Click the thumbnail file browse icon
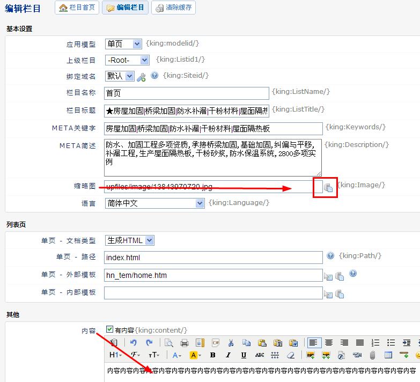Image resolution: width=420 pixels, height=382 pixels. tap(328, 187)
